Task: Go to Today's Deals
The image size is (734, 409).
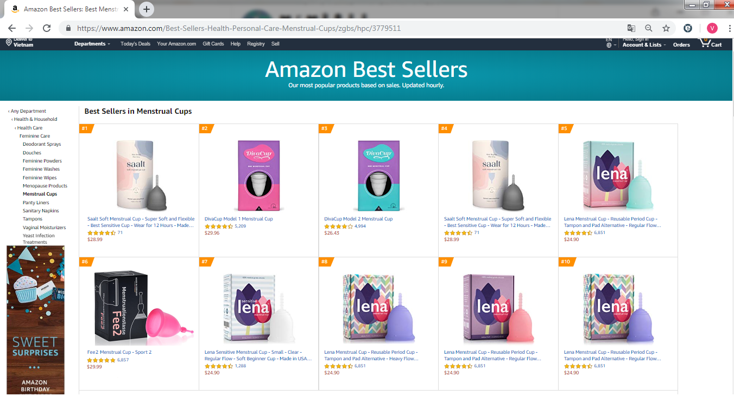Action: click(x=135, y=44)
